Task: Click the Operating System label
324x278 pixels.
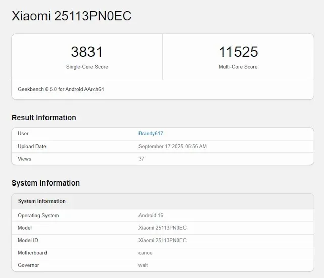Action: point(38,216)
